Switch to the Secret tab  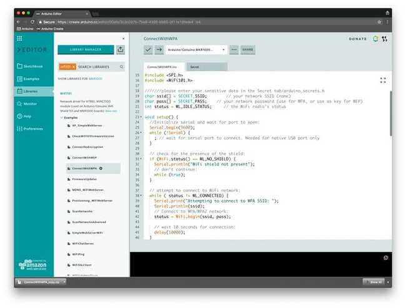point(196,66)
